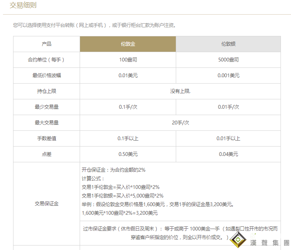
Task: Select the 伦敦金 product tab
Action: pyautogui.click(x=128, y=44)
